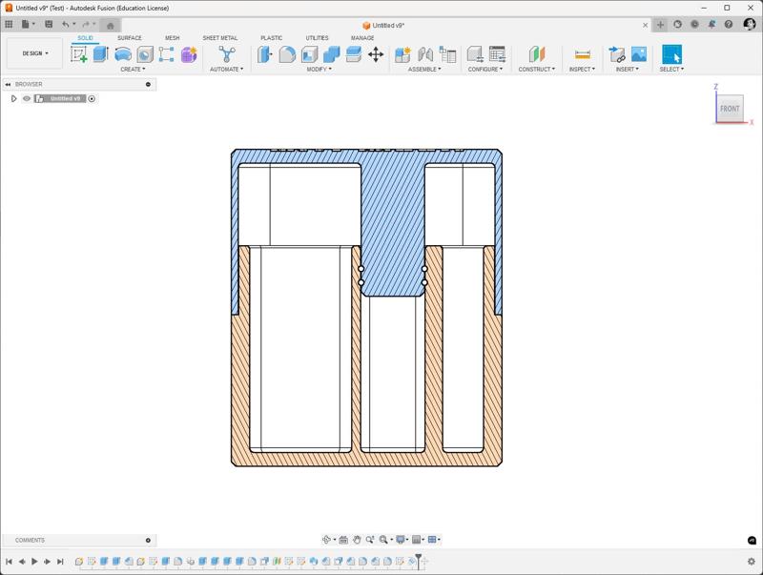This screenshot has width=763, height=575.
Task: Switch to the SOLID tab
Action: [x=85, y=38]
